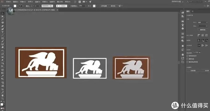
Task: Click the style swatch in control bar
Action: pyautogui.click(x=94, y=6)
